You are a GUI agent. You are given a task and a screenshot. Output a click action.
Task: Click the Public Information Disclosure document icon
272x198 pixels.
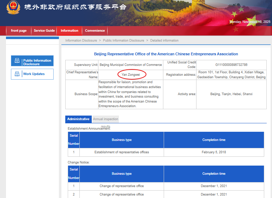pos(17,61)
